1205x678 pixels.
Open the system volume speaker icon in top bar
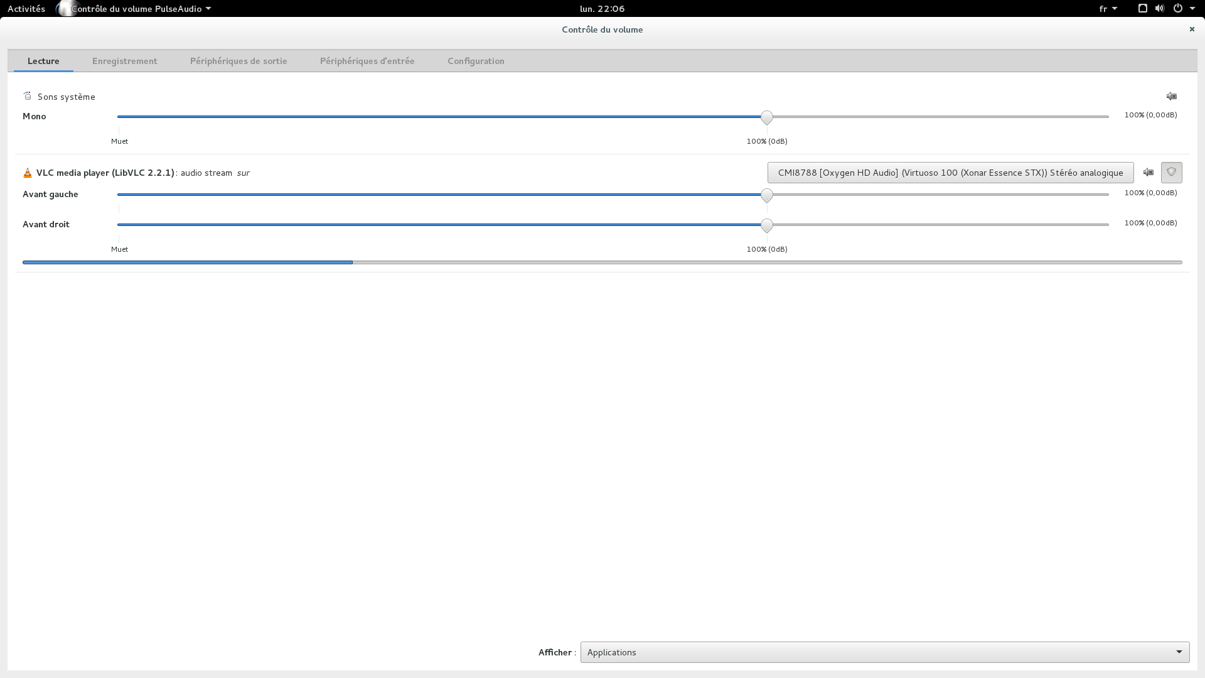[x=1159, y=9]
